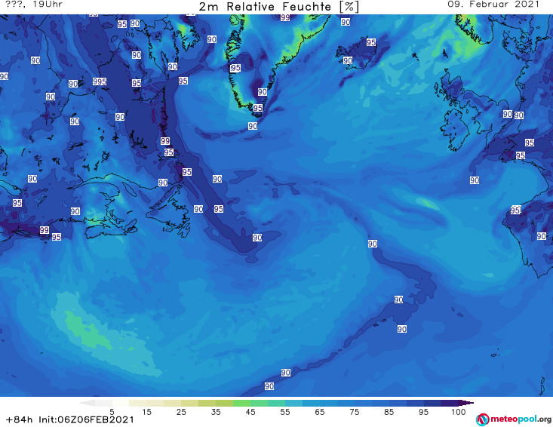553x427 pixels.
Task: Pick the pale cream colorbar segment right of 5
Action: click(120, 403)
